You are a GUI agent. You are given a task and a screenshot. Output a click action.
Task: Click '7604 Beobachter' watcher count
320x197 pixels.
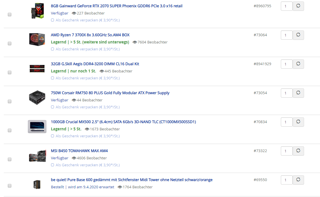tap(152, 42)
